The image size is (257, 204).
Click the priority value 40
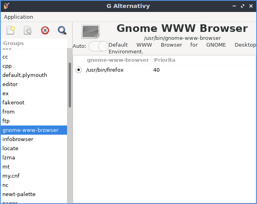(156, 70)
